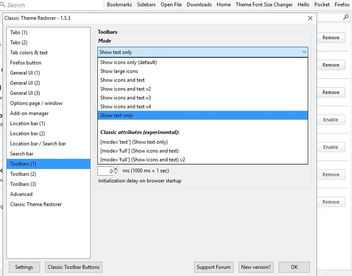This screenshot has height=276, width=352.
Task: Select Location bar (1) category
Action: coord(48,123)
